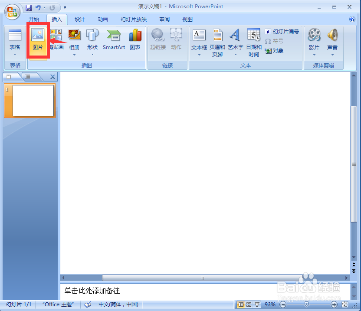Click the 中文(简体，中国) language indicator
The image size is (361, 311).
click(x=118, y=304)
